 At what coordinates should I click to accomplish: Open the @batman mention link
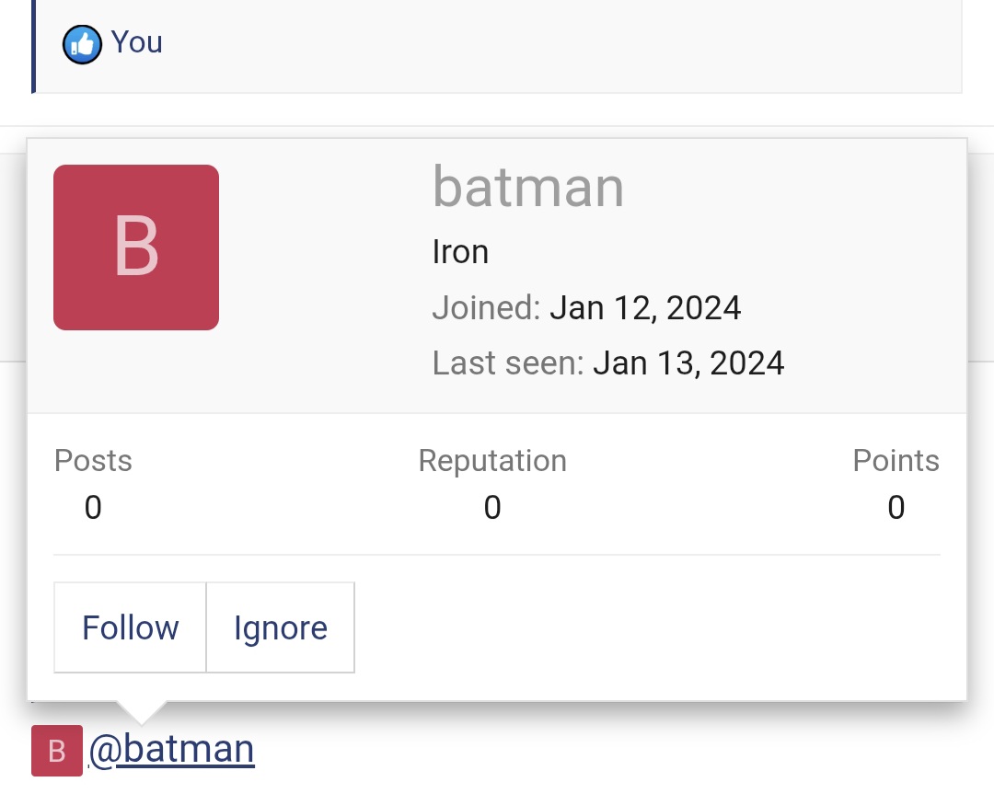(172, 749)
